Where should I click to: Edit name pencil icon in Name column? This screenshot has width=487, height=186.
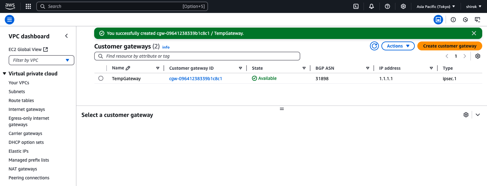128,68
